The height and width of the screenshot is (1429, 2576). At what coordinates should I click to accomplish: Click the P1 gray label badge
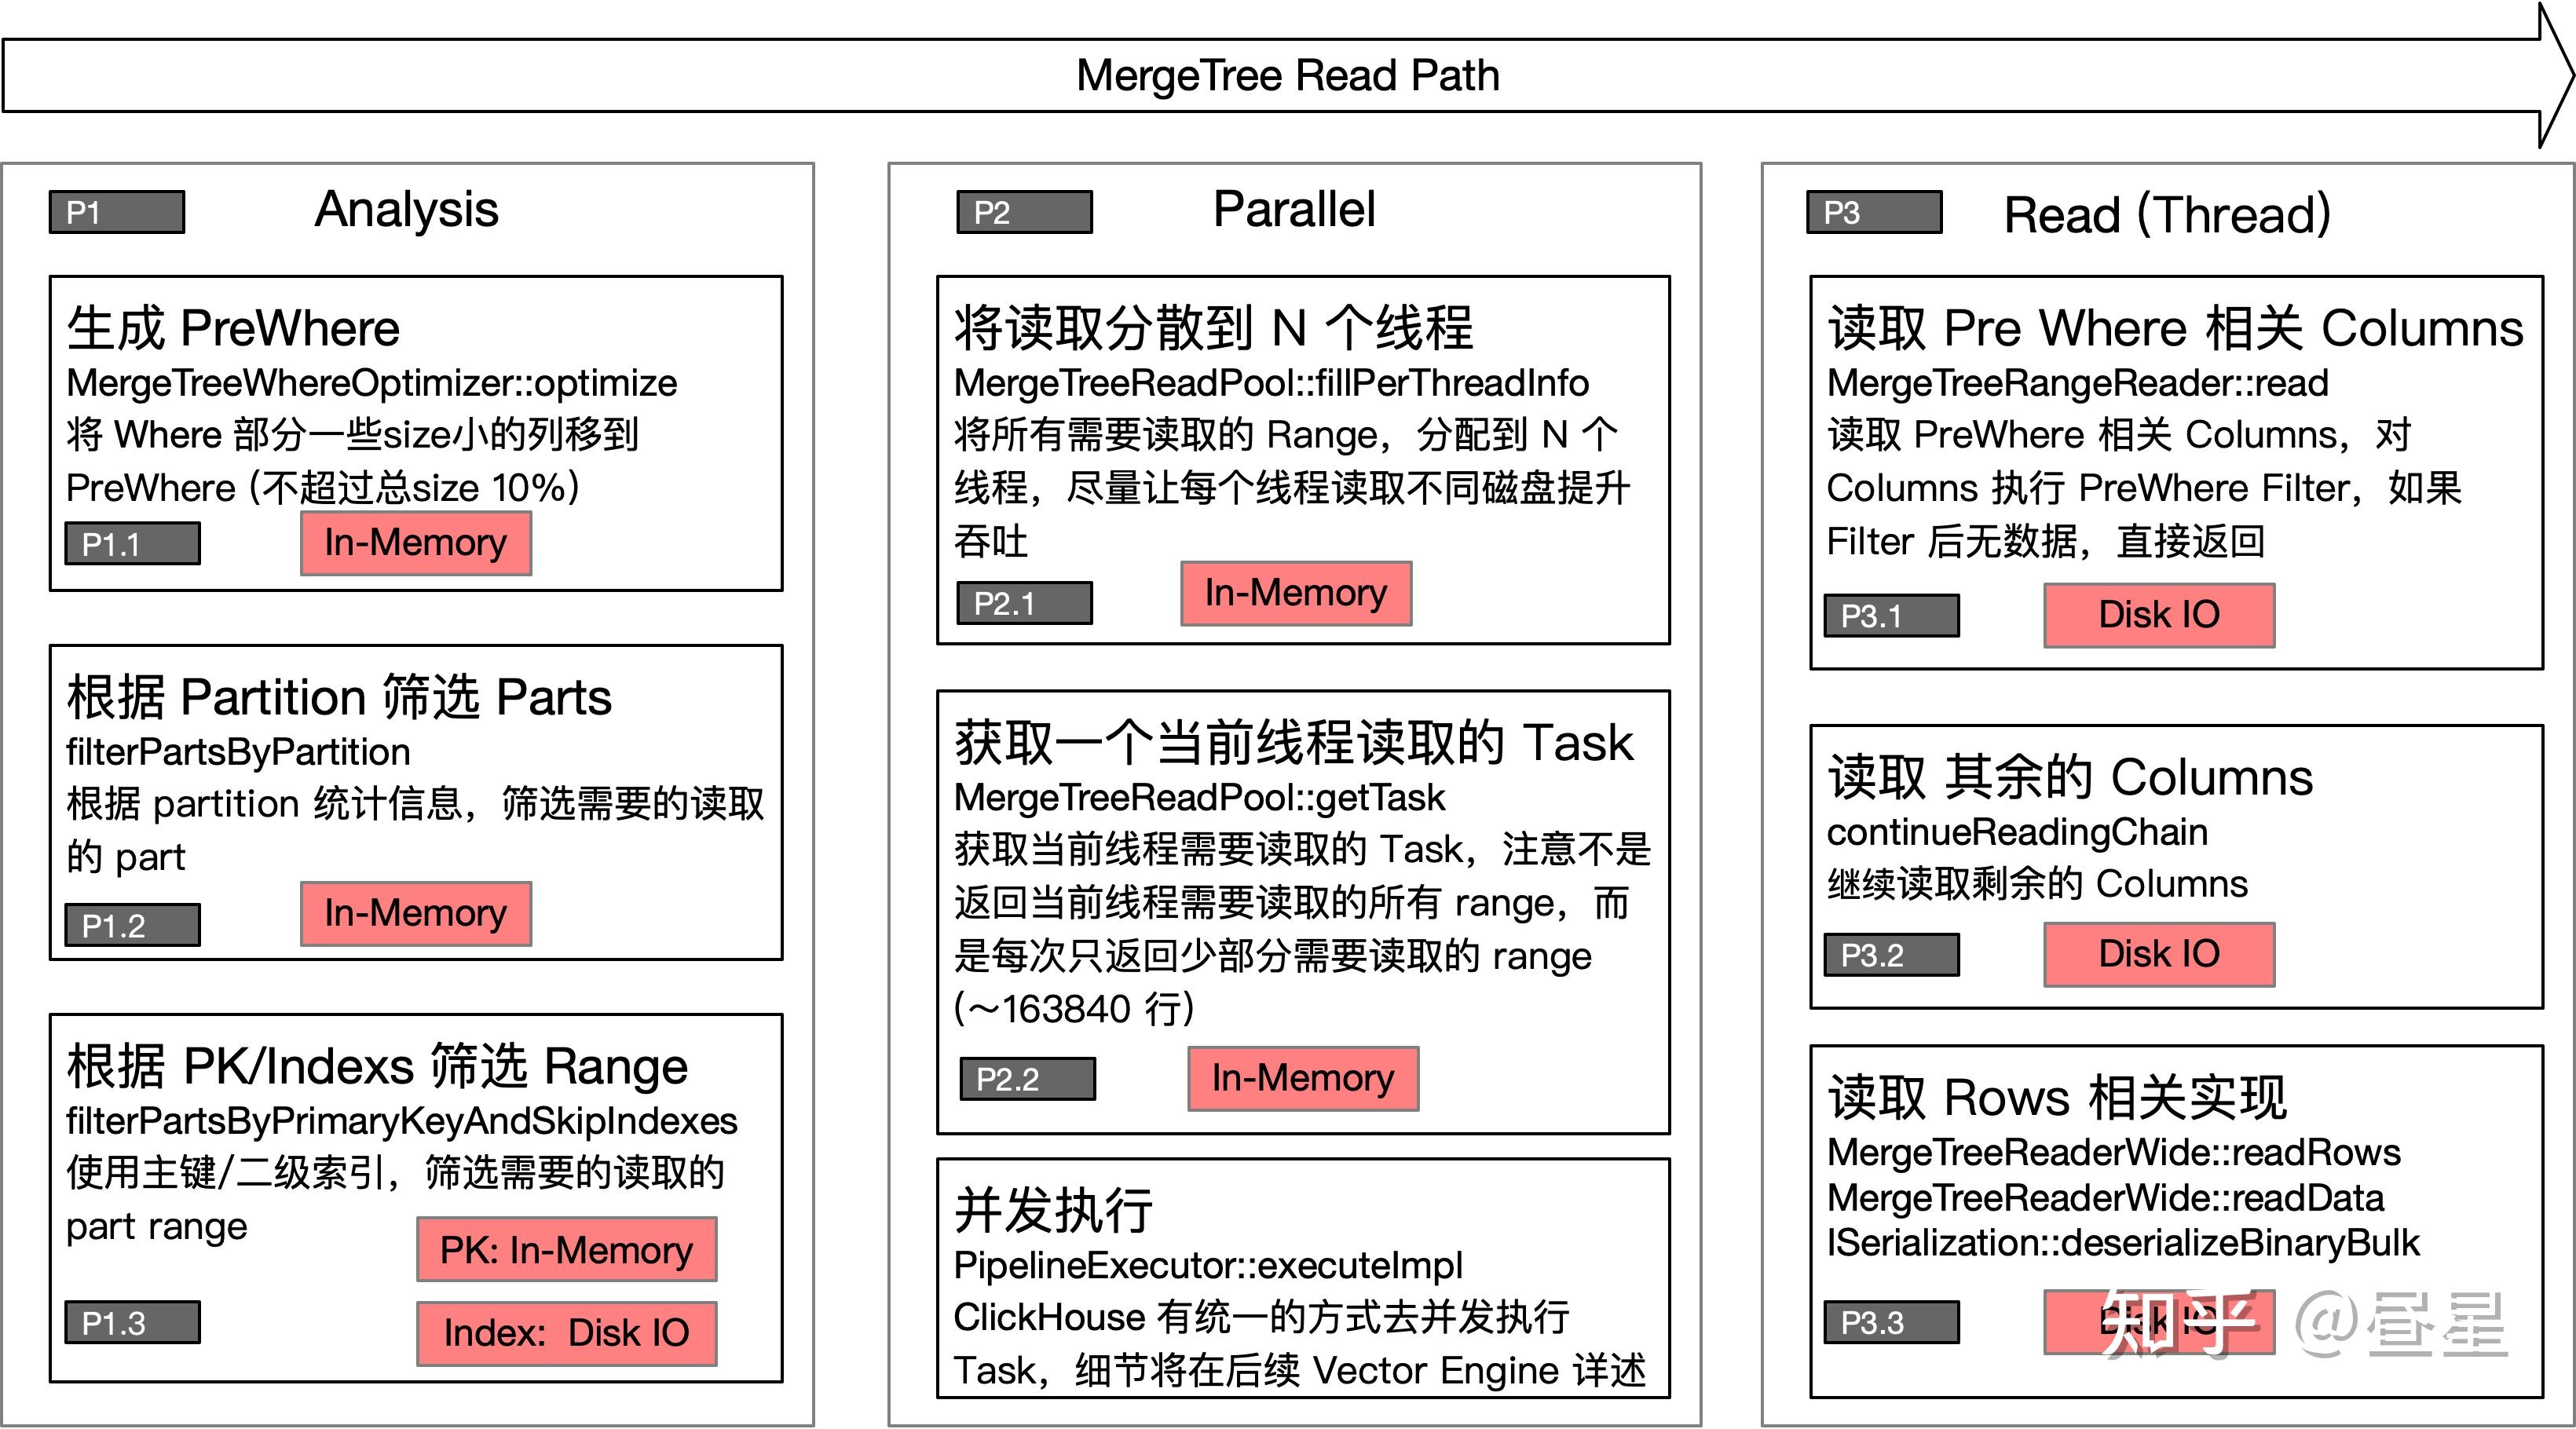pos(116,212)
